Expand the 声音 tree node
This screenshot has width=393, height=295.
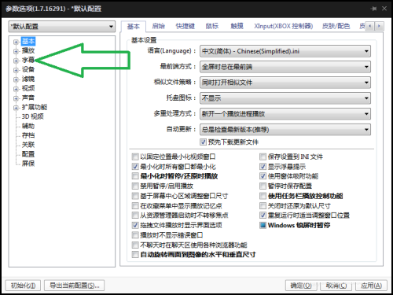point(16,98)
